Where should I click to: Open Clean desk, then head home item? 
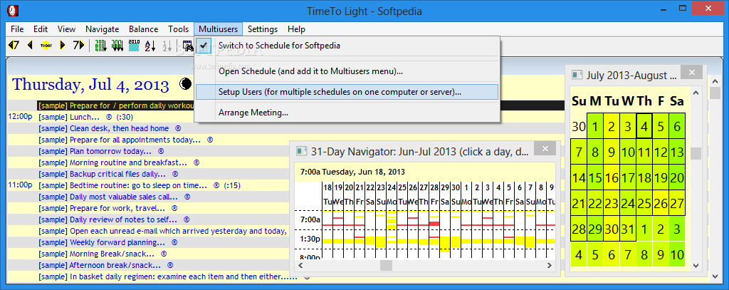pyautogui.click(x=104, y=128)
